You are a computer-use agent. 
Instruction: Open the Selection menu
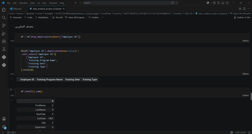[x=23, y=3]
